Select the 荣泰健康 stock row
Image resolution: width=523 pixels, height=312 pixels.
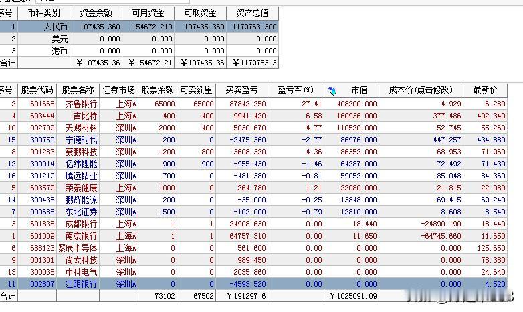point(253,188)
